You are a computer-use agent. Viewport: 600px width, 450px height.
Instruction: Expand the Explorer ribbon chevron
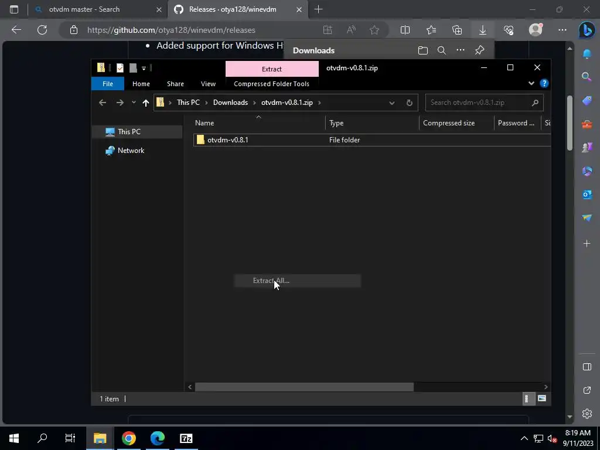click(531, 83)
